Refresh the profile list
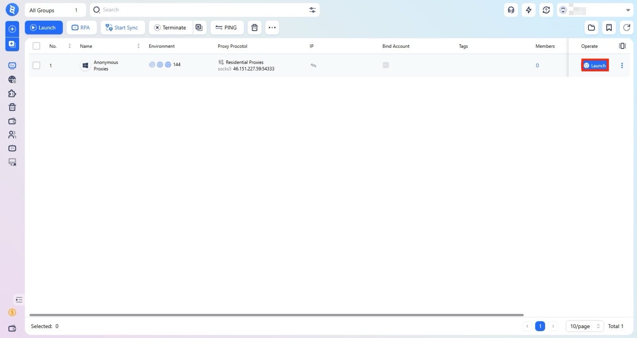The height and width of the screenshot is (338, 637). (x=627, y=27)
